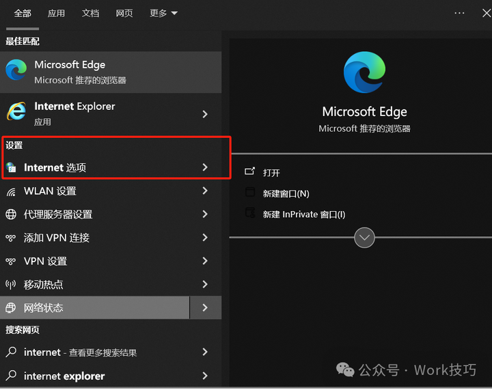
Task: Switch to the 应用 tab
Action: [56, 13]
